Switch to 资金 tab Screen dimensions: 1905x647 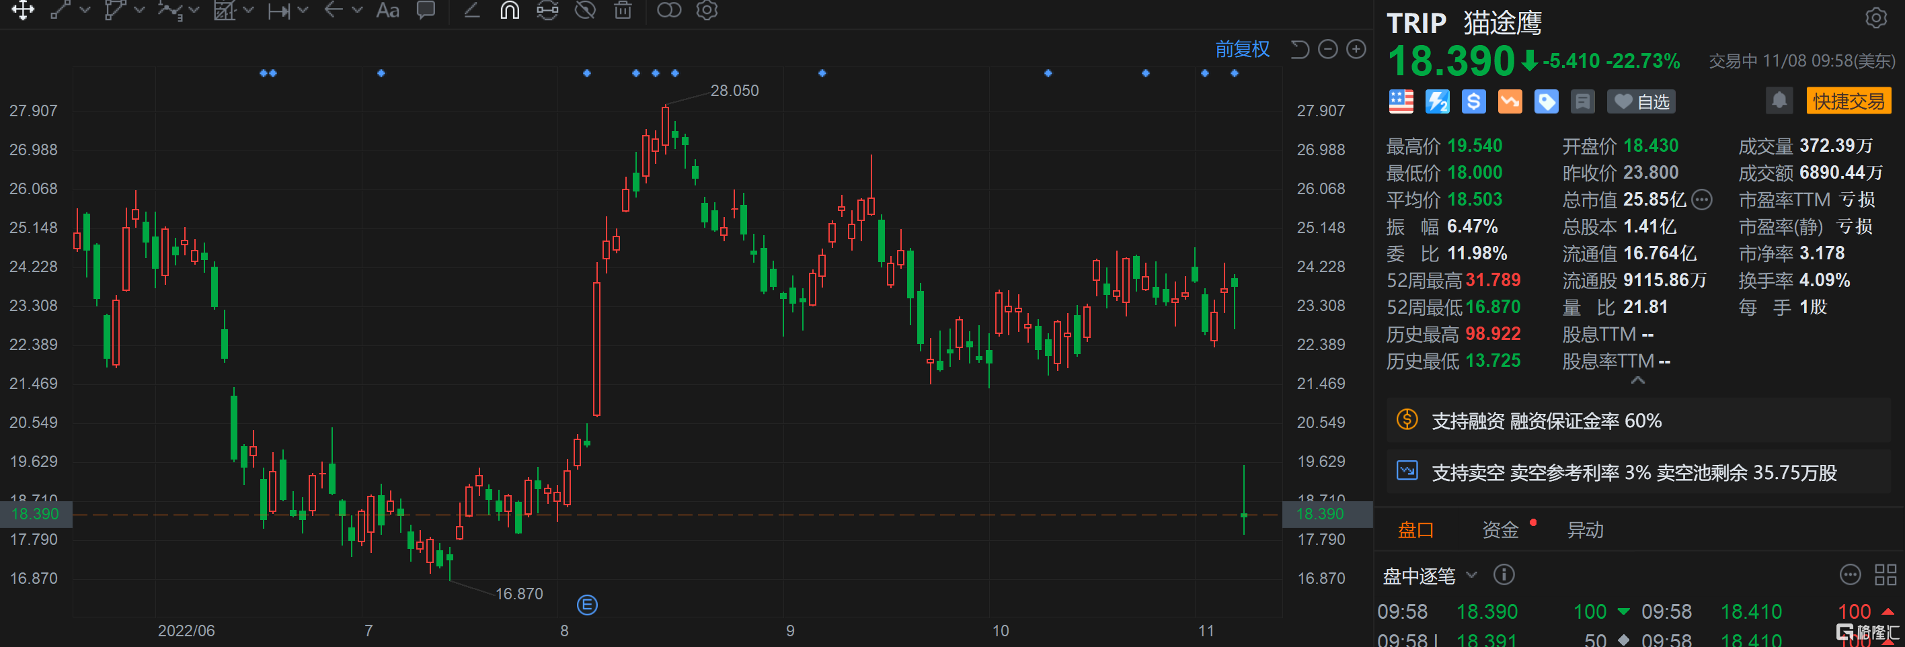click(1500, 529)
